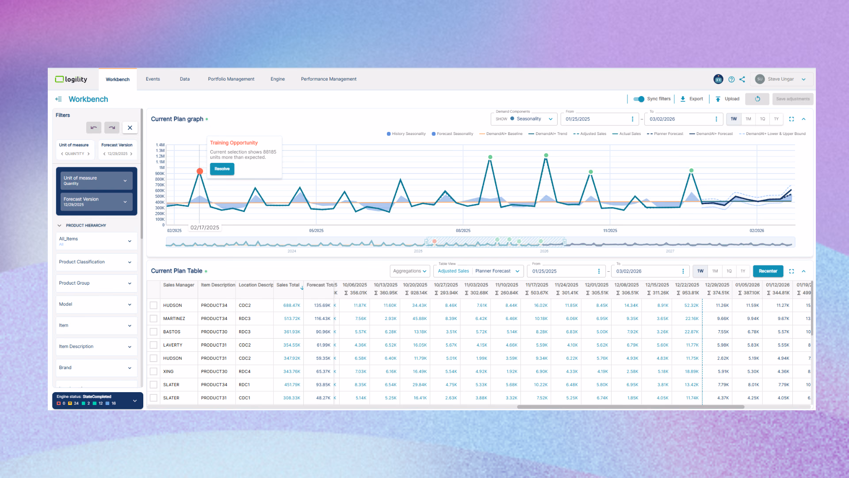This screenshot has width=849, height=478.
Task: Open the Events tab
Action: pos(153,79)
